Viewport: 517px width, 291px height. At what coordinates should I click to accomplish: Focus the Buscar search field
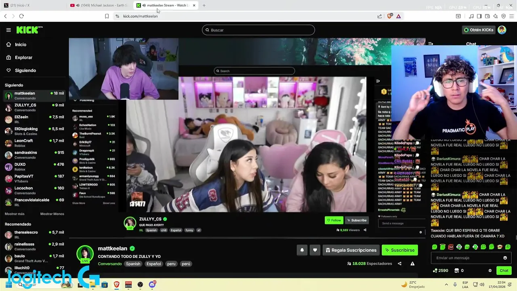click(258, 30)
